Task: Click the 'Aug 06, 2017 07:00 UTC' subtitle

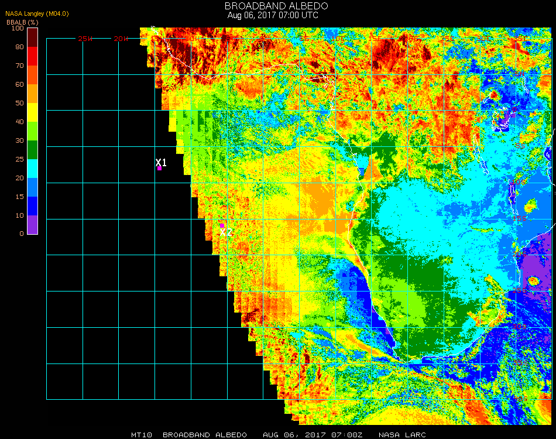Action: coord(273,15)
